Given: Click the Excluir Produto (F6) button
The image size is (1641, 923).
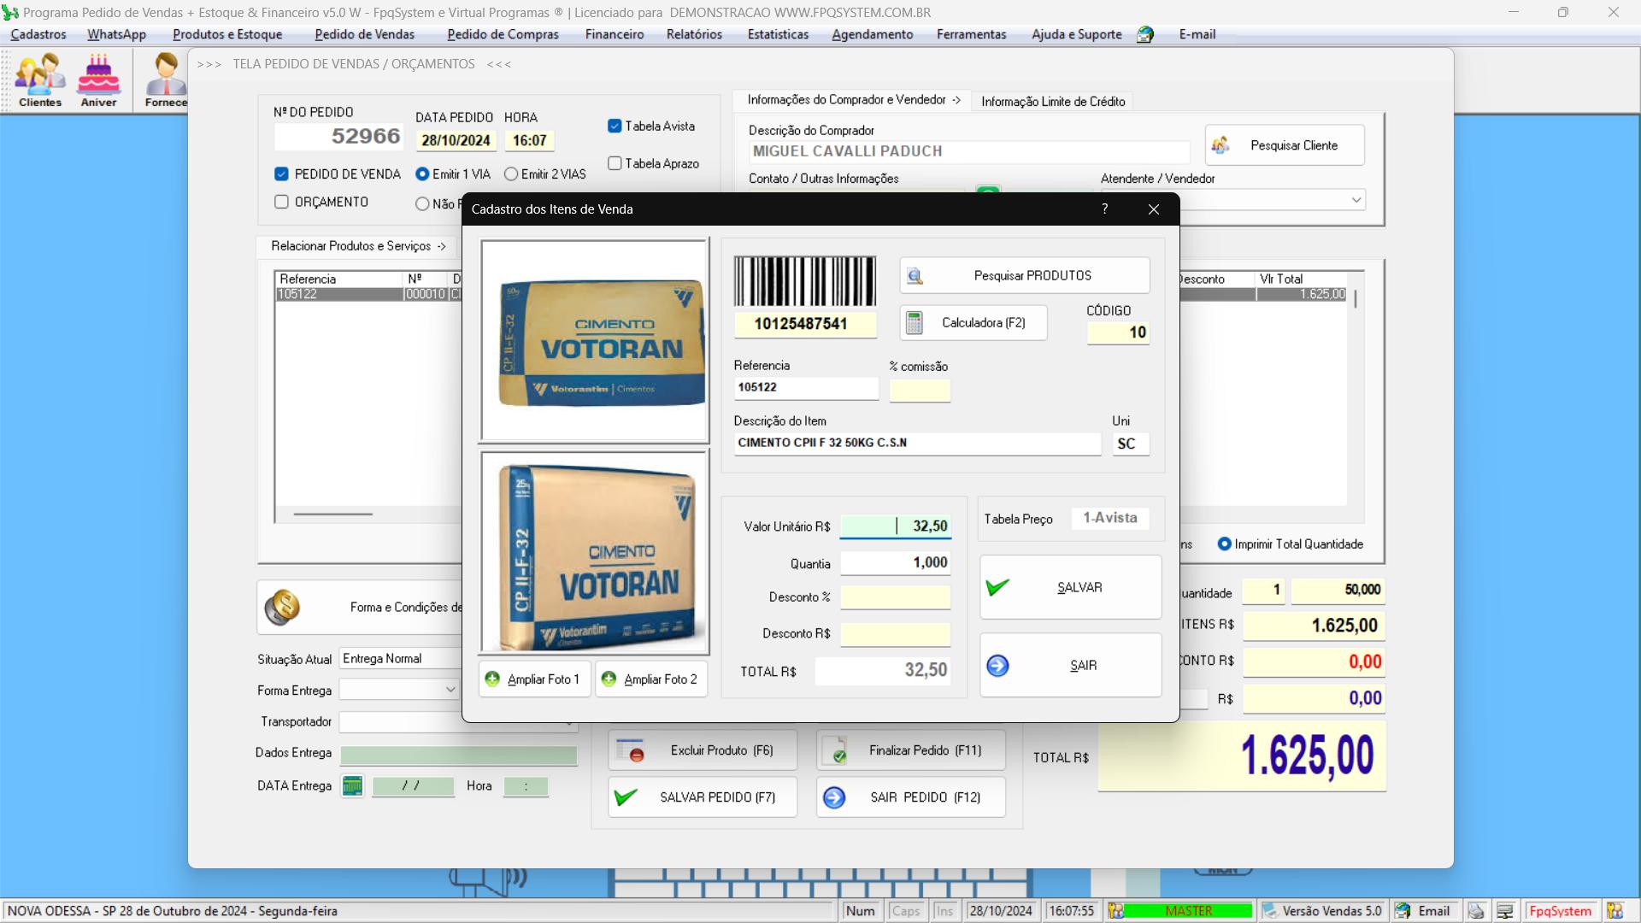Looking at the screenshot, I should (x=703, y=750).
